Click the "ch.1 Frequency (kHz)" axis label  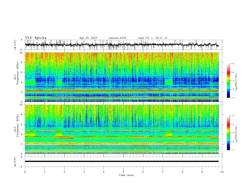(x=16, y=73)
